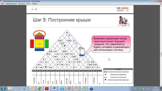This screenshot has width=162, height=91.
Task: Click the Легенда header in the legend box
Action: pyautogui.click(x=118, y=69)
